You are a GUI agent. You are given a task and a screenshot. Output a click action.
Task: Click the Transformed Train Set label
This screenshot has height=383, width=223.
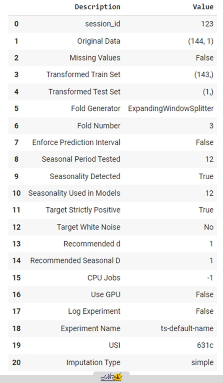click(x=83, y=75)
